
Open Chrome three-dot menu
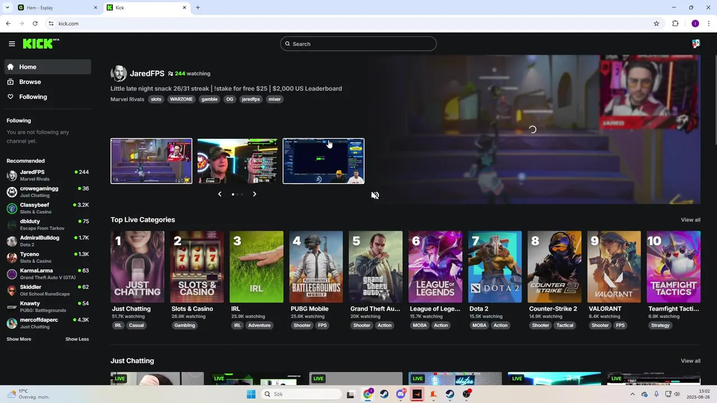710,24
